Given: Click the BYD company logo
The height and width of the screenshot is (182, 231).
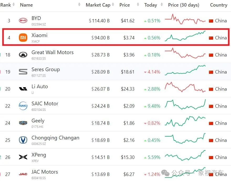Looking at the screenshot, I should click(x=23, y=21).
